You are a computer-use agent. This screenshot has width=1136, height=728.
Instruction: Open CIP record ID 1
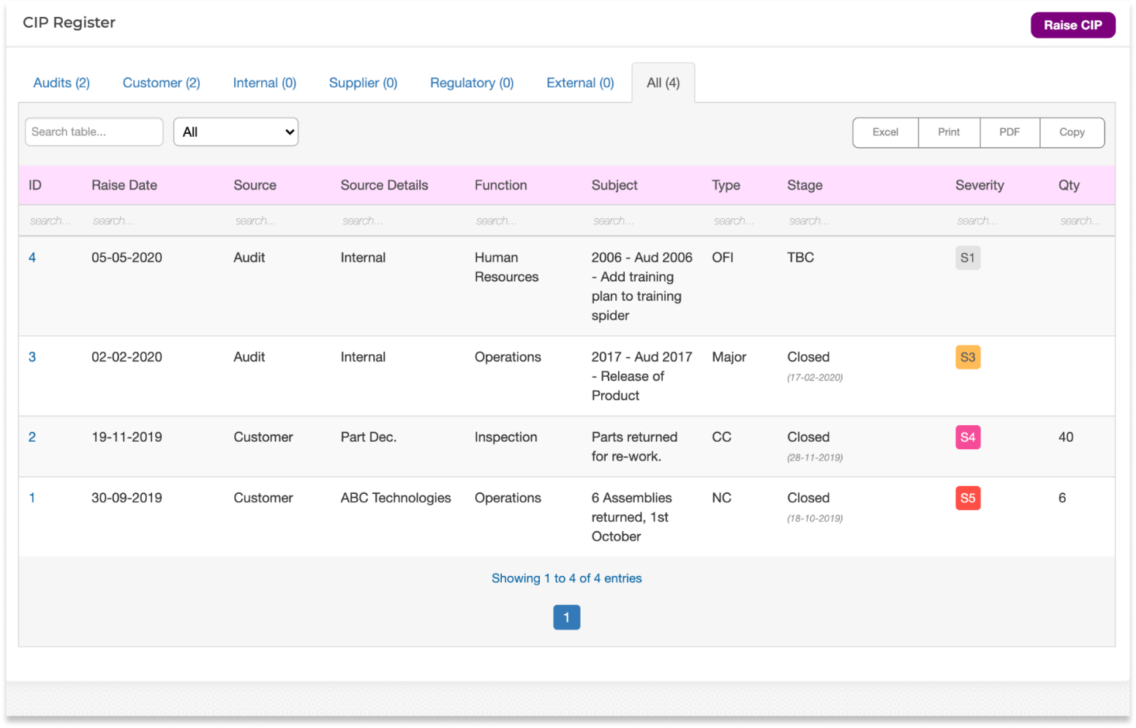point(32,498)
